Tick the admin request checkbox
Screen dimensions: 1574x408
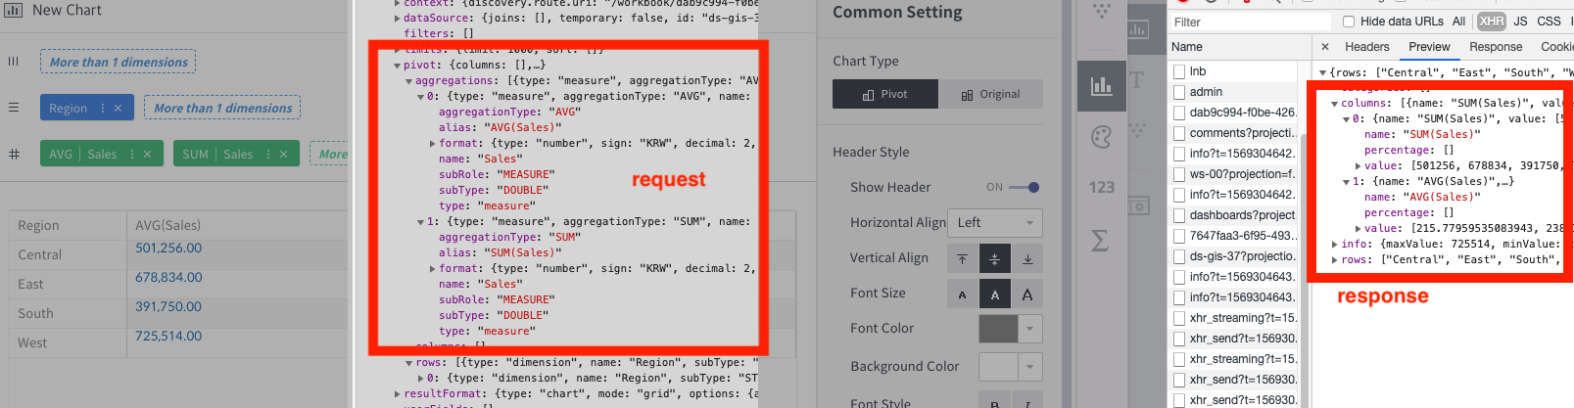click(x=1179, y=92)
